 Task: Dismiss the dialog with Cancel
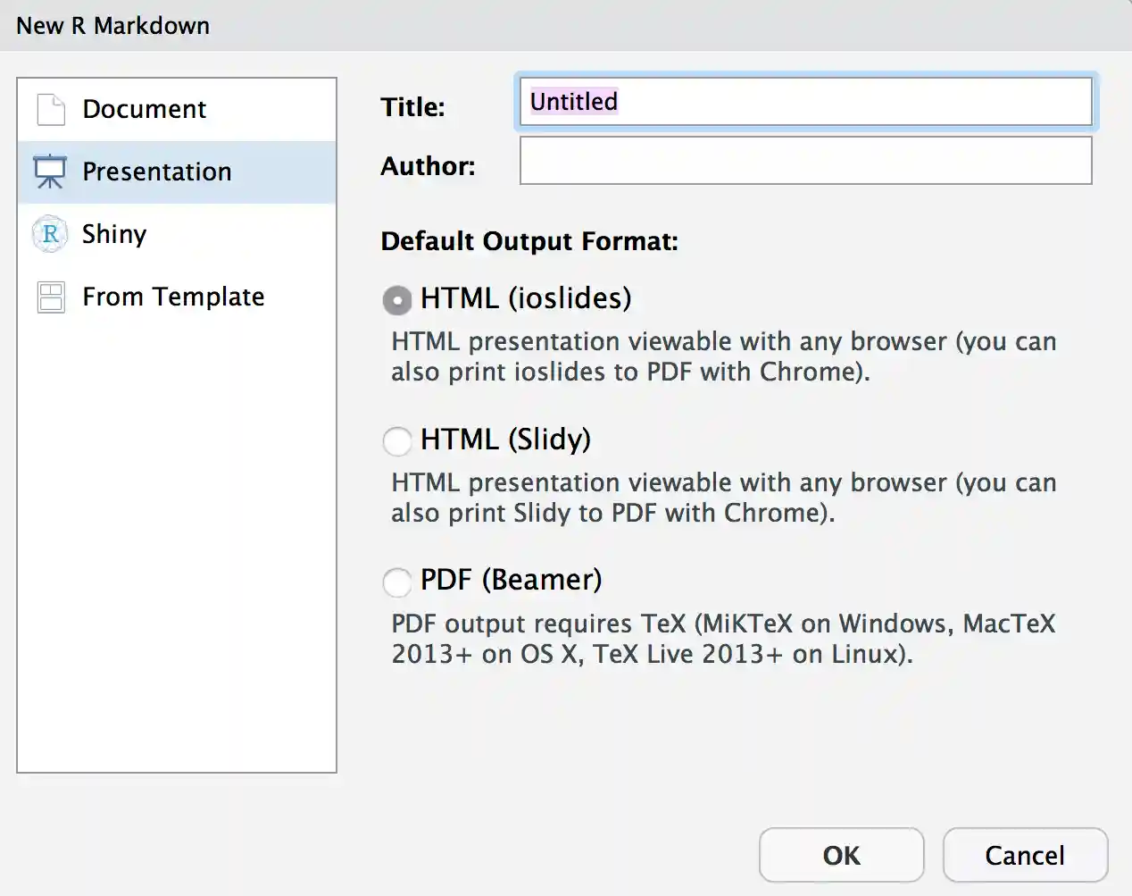1024,855
